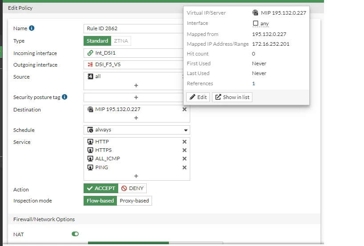Viewport: 364px width, 246px height.
Task: Click the tooltip title MIP 195.132.0.227
Action: pyautogui.click(x=284, y=13)
